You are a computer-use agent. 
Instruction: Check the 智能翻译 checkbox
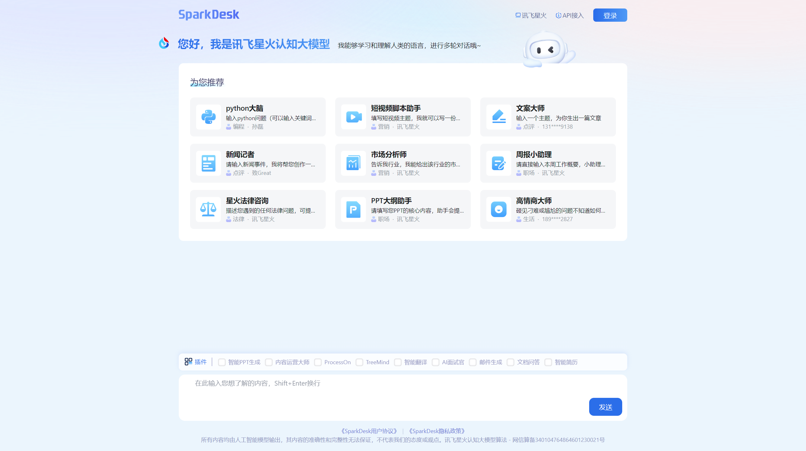(398, 362)
